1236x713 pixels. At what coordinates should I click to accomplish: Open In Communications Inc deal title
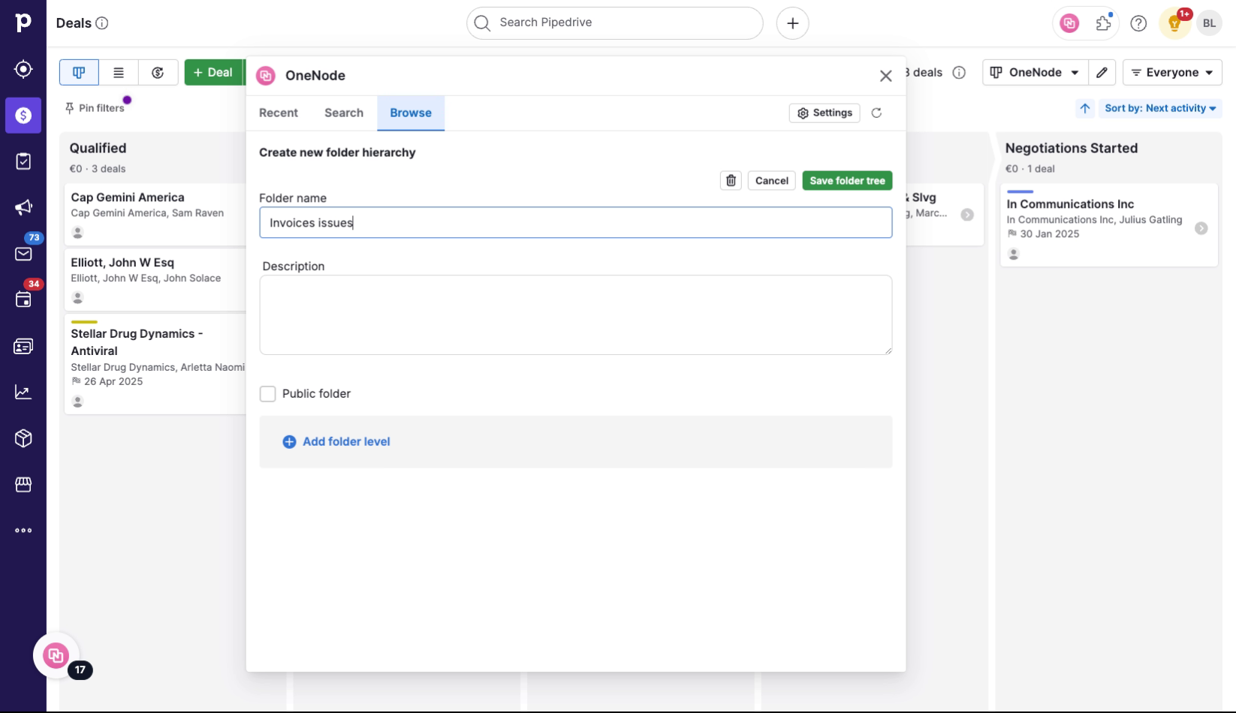pos(1070,204)
